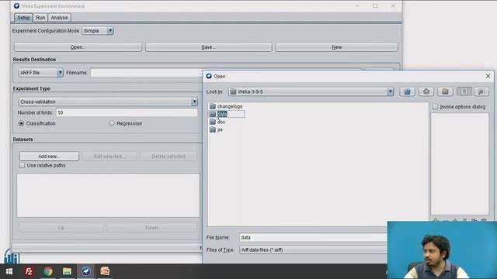
Task: Switch to the Run tab
Action: (40, 18)
